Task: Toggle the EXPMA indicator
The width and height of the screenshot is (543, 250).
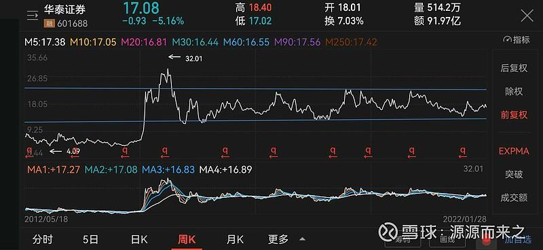Action: 514,151
